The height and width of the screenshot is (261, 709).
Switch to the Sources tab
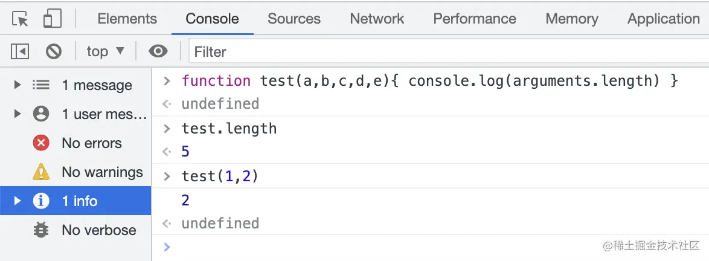click(294, 19)
